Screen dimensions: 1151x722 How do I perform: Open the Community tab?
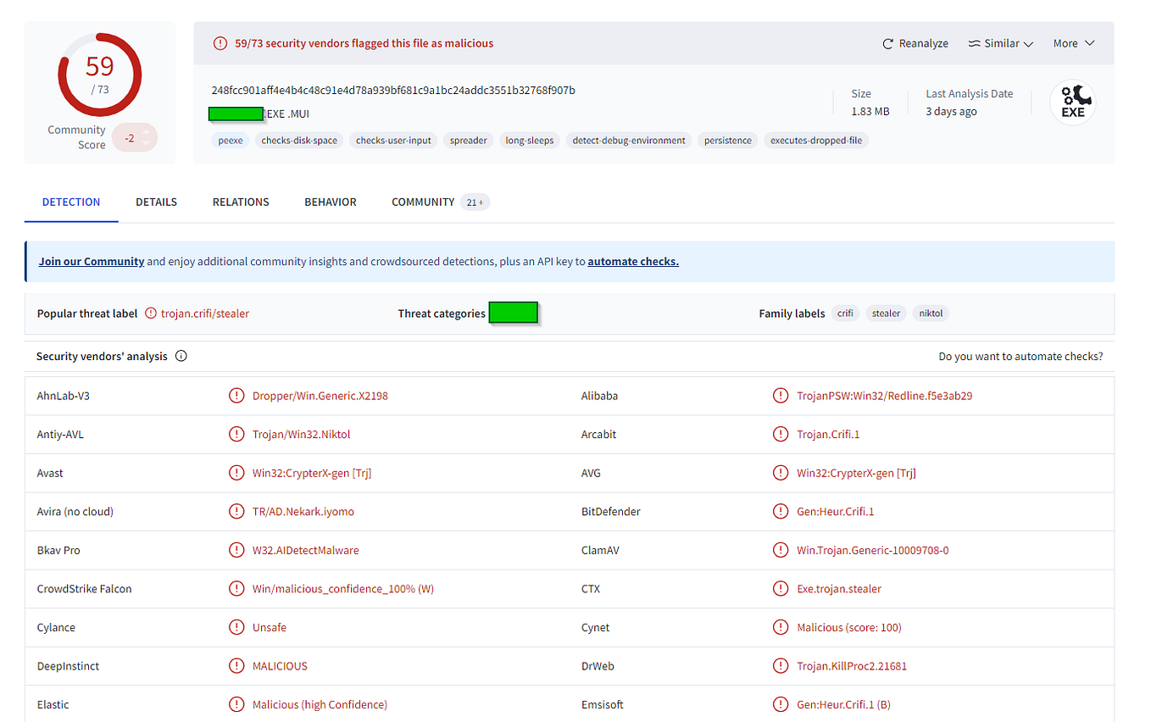click(423, 202)
